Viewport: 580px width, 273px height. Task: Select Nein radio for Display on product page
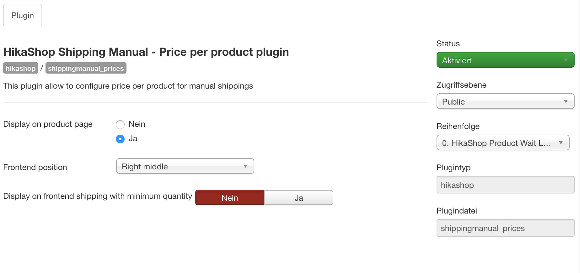click(120, 125)
